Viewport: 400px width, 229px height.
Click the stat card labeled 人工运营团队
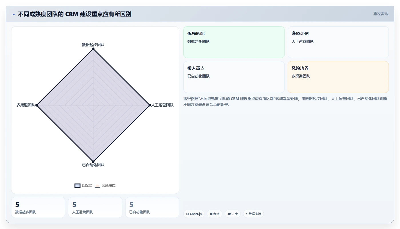coord(95,207)
